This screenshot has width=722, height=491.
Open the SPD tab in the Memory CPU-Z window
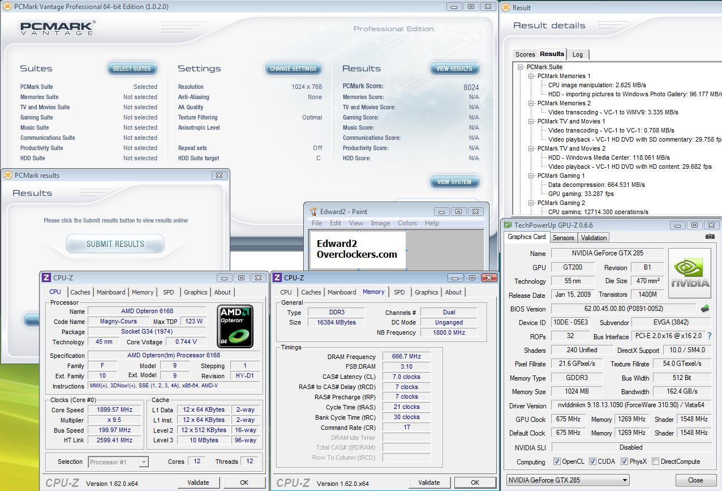click(x=399, y=292)
